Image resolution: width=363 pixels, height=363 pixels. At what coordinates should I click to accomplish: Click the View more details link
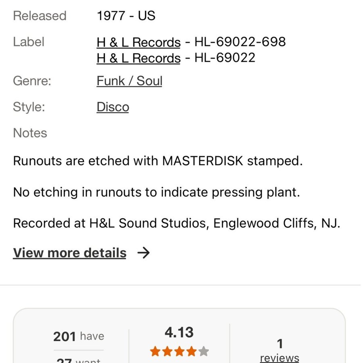[x=69, y=253]
